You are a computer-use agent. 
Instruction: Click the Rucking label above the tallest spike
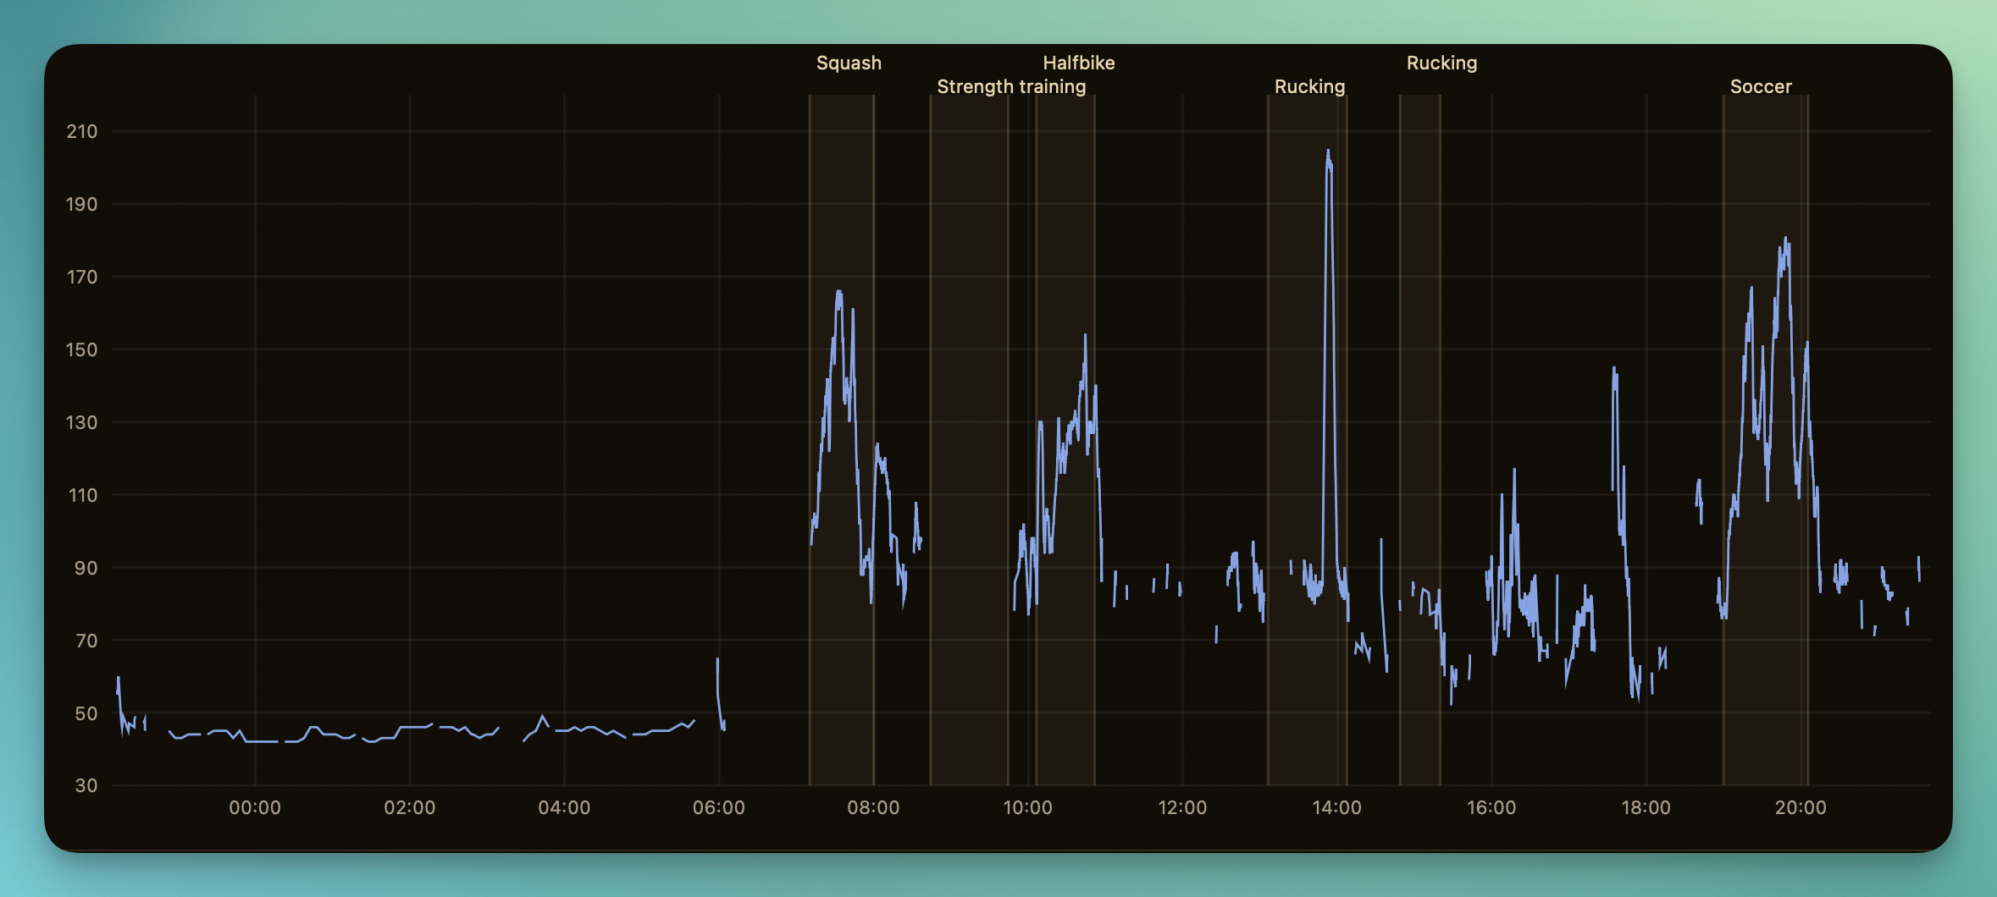1309,86
